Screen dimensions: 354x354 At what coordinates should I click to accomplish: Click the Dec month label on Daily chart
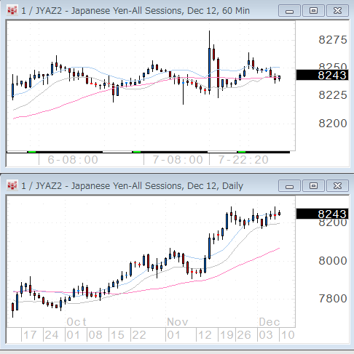[x=270, y=322]
